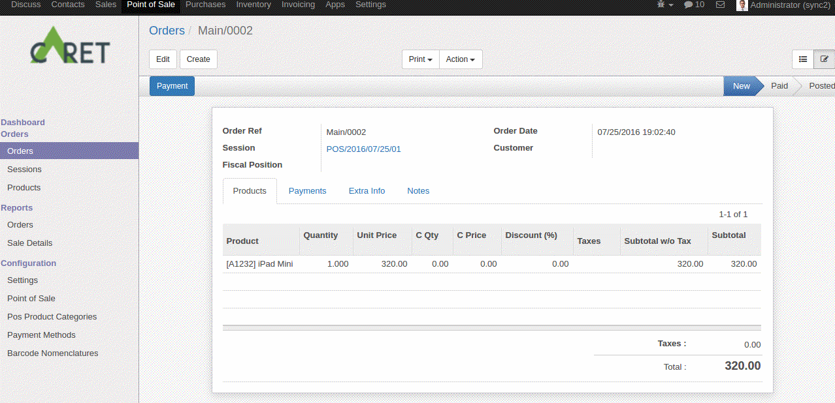
Task: Switch to the Payments tab
Action: pos(307,190)
